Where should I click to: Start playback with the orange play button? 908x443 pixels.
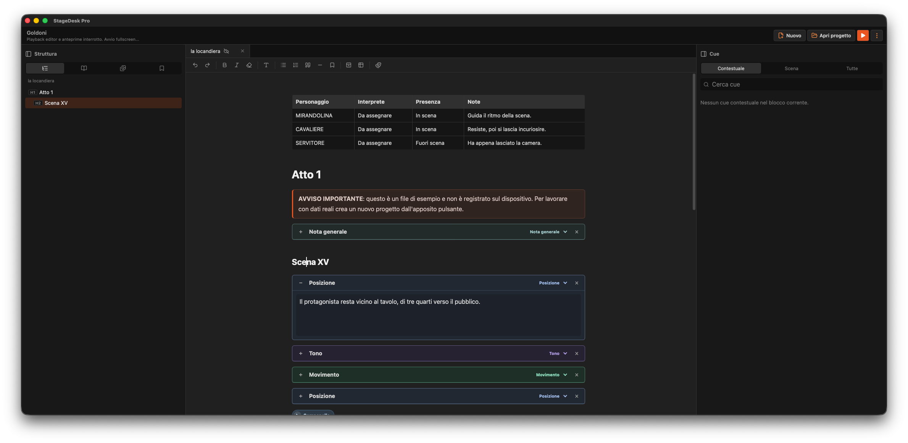click(x=863, y=35)
